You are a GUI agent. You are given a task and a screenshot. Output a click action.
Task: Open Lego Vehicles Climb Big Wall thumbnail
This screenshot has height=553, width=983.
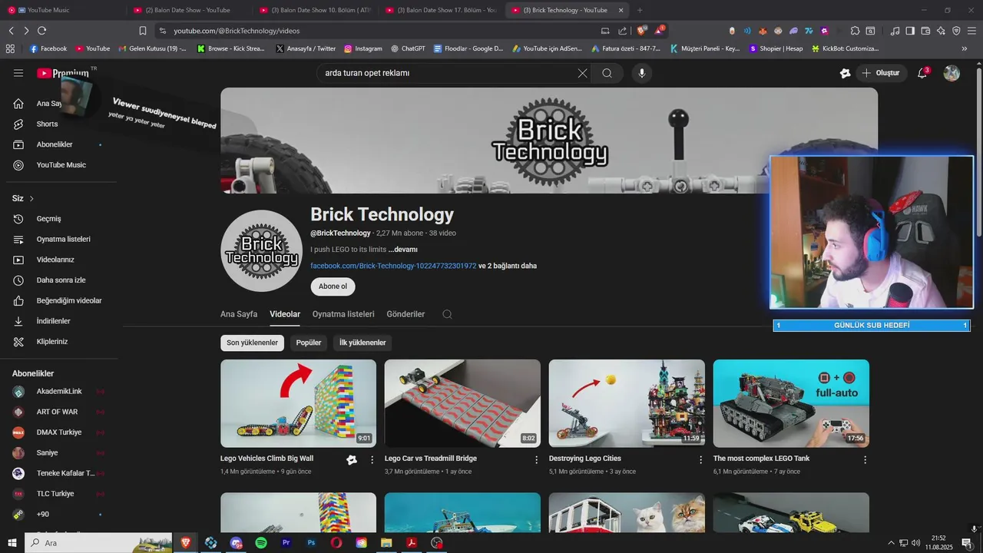pos(298,403)
